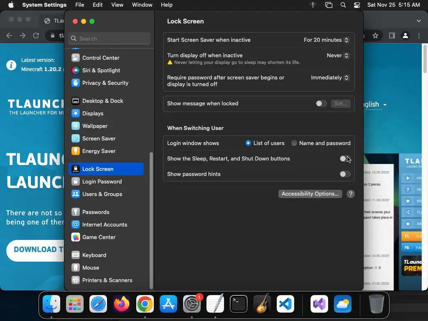Open Launchpad from the Dock

[75, 304]
